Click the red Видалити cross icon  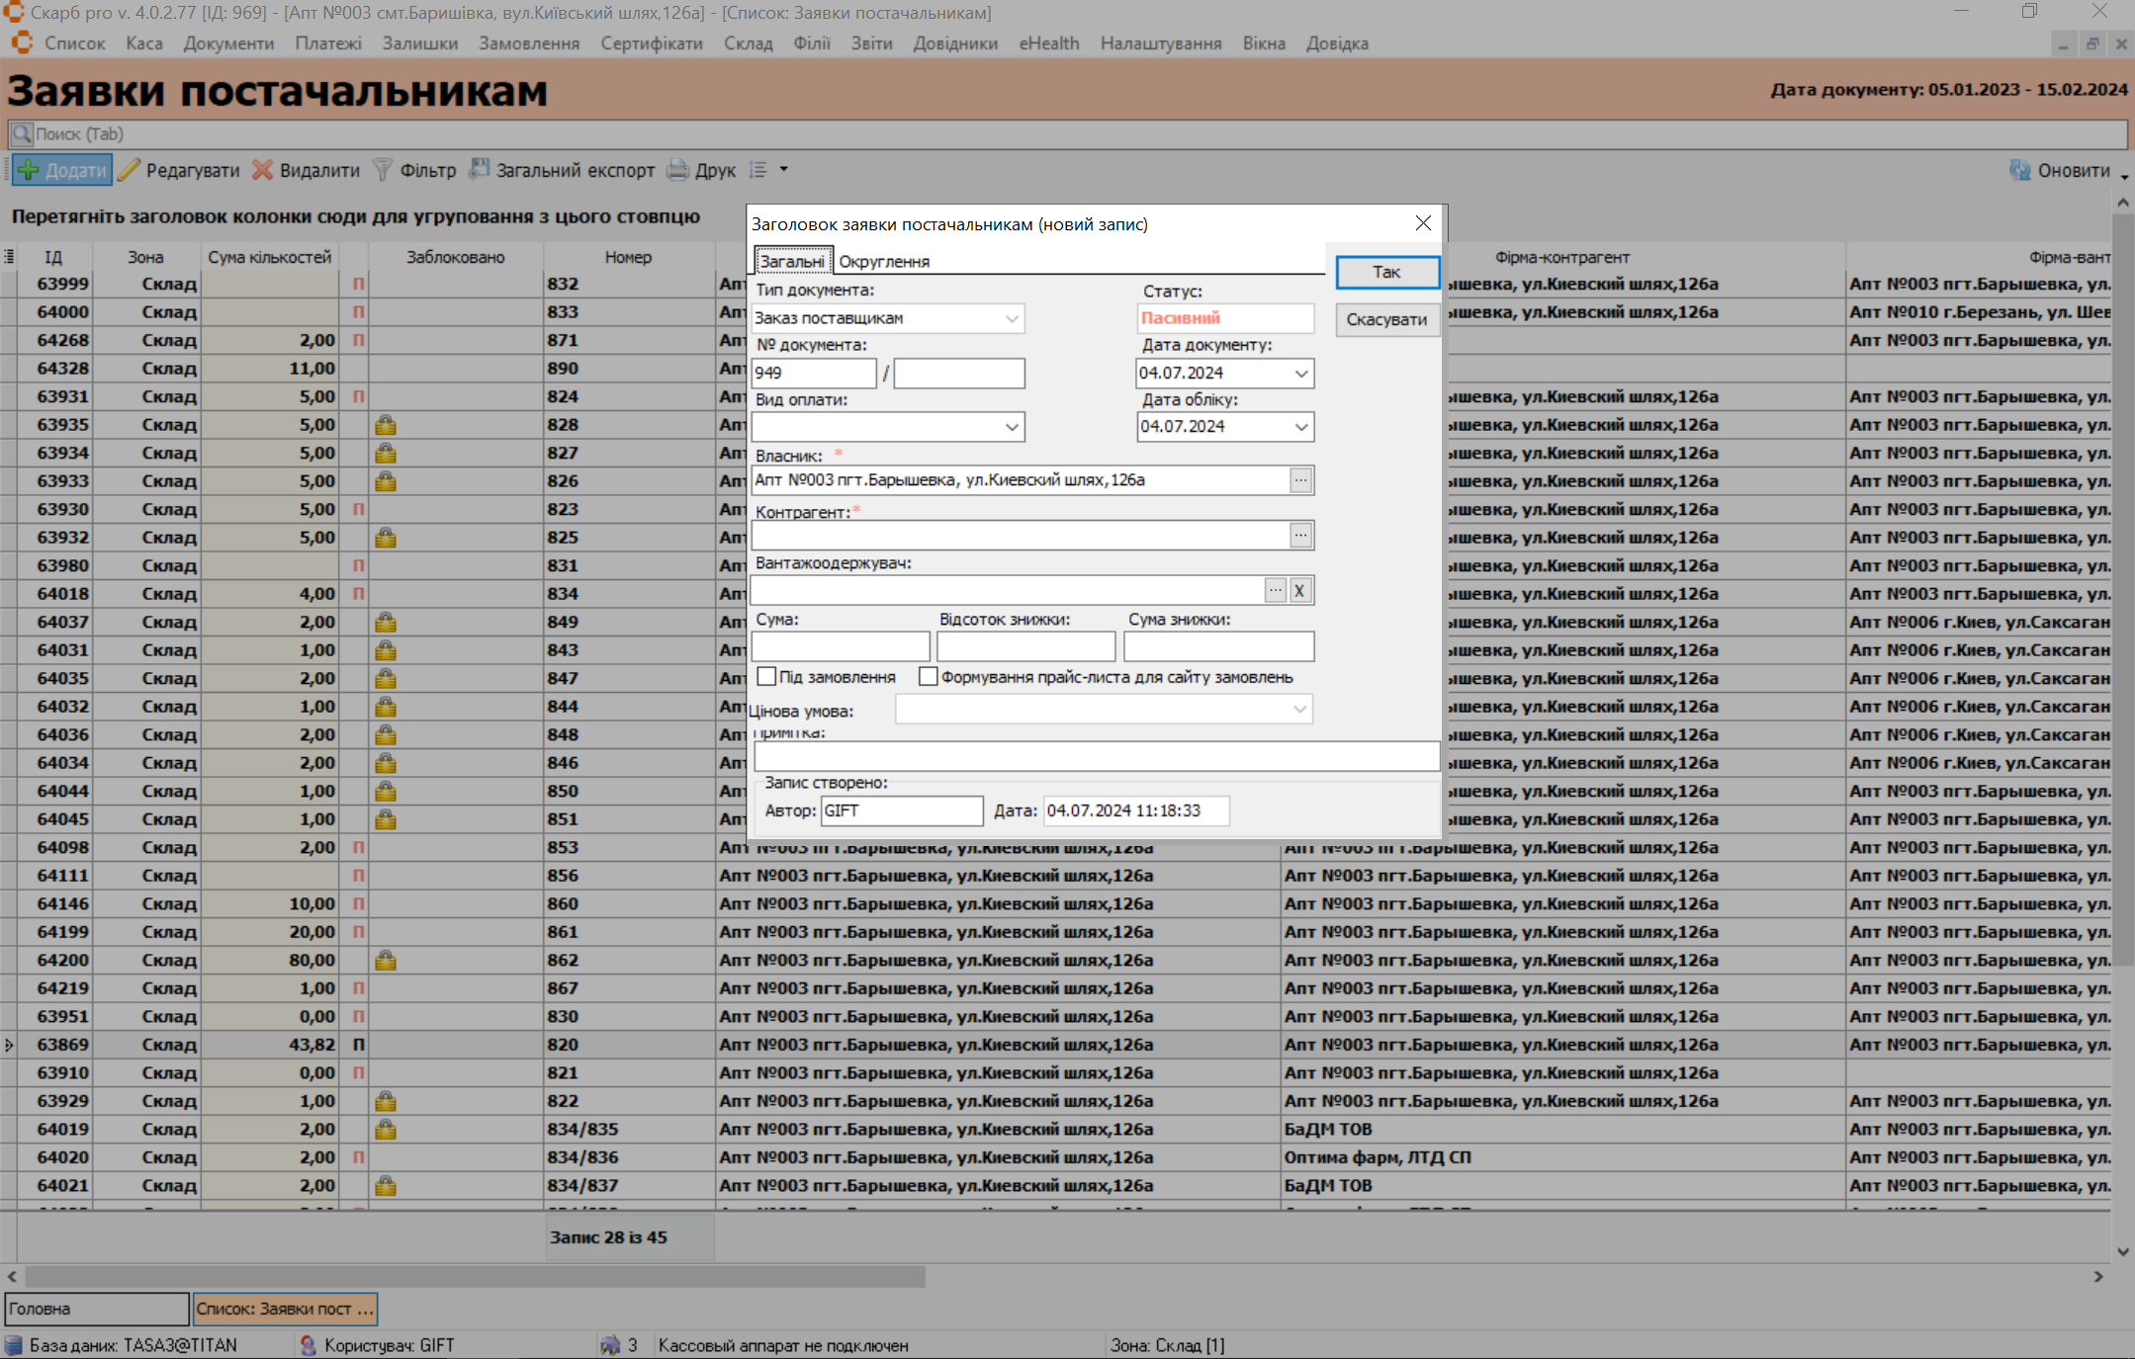(262, 170)
